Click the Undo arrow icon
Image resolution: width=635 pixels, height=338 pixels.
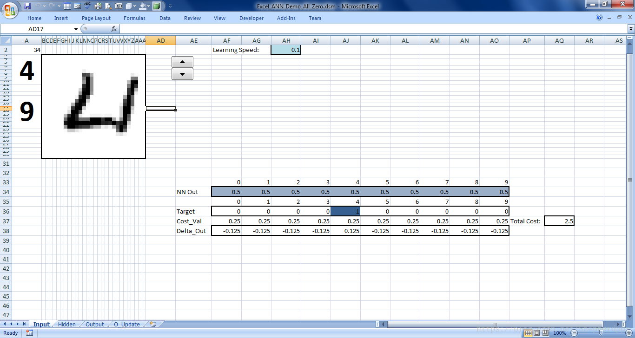(38, 6)
